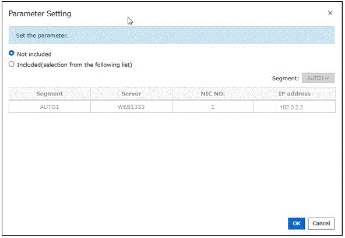
Task: Select the AUTO1 cell in the table row
Action: coord(50,107)
